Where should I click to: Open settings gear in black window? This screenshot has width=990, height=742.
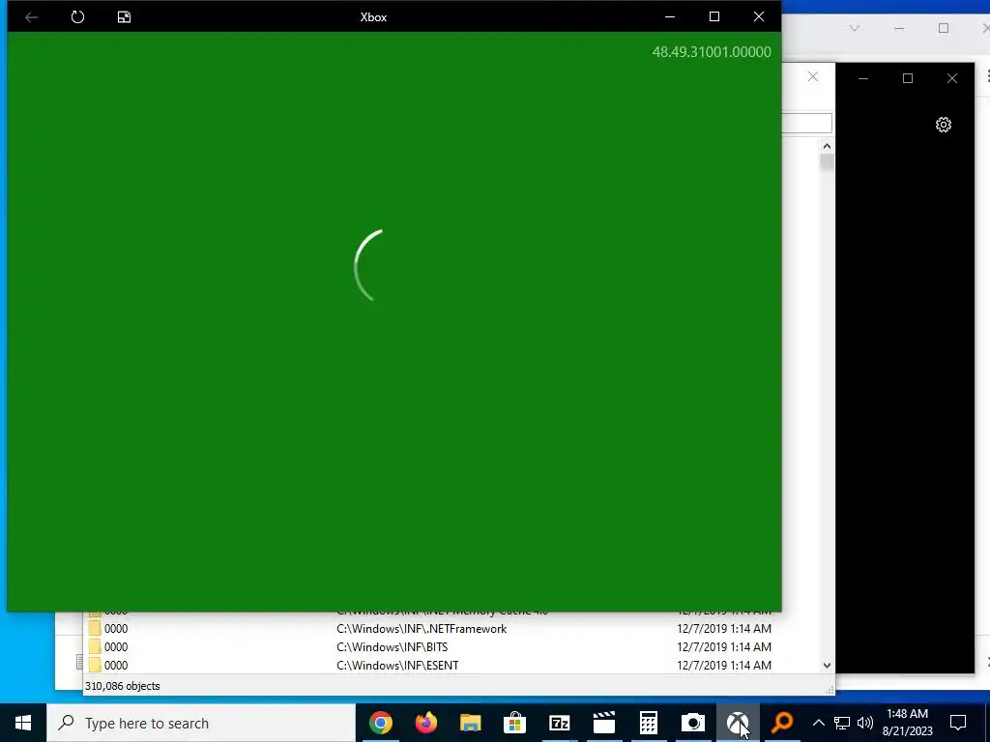[x=944, y=125]
